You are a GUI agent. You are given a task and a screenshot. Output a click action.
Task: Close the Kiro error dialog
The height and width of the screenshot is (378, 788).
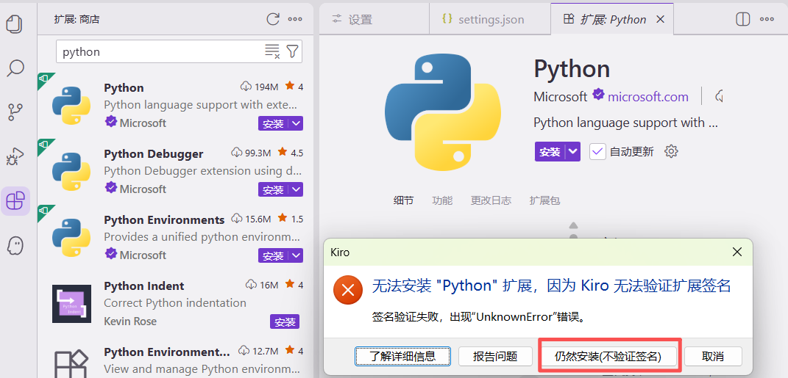click(736, 252)
